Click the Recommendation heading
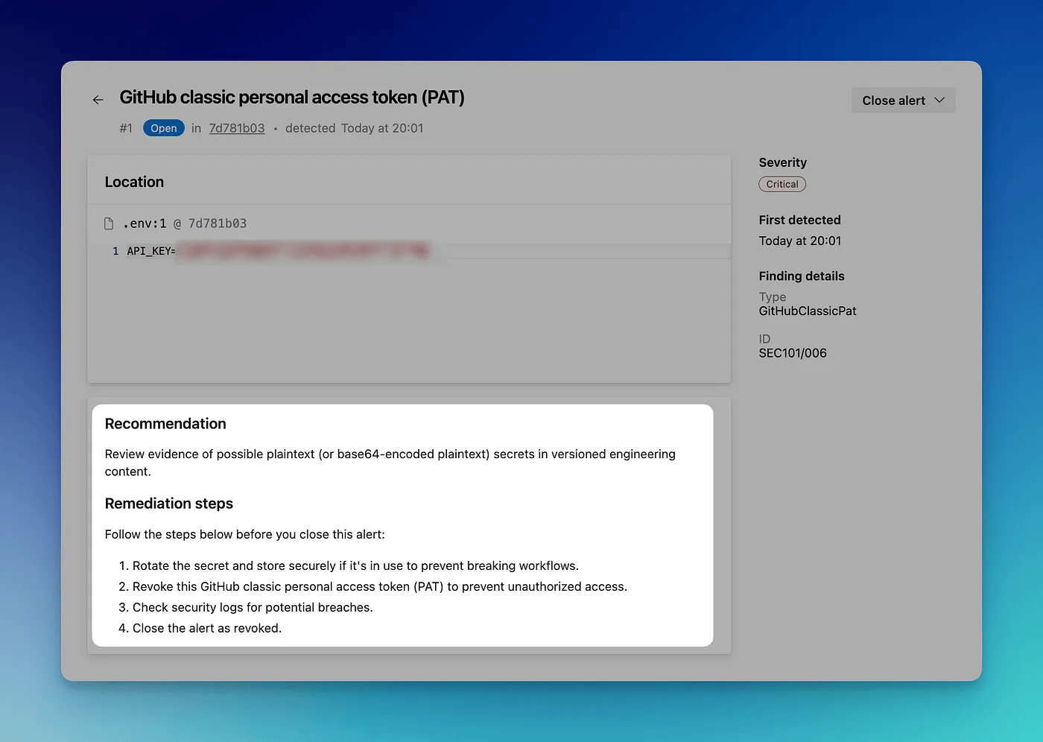Image resolution: width=1043 pixels, height=742 pixels. click(x=165, y=424)
